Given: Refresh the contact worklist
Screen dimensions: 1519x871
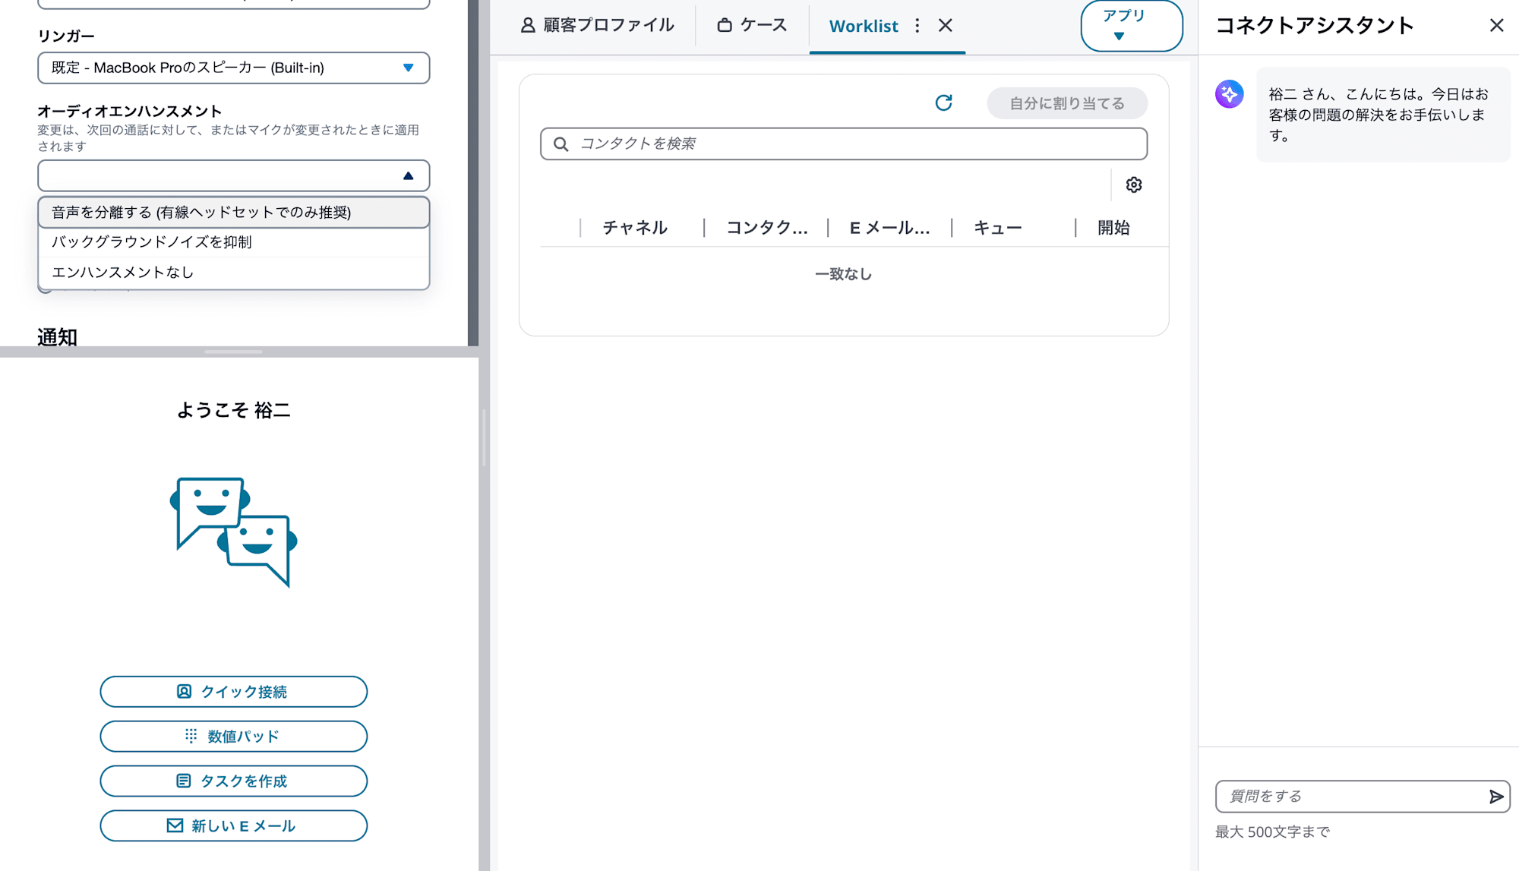Looking at the screenshot, I should click(x=944, y=103).
